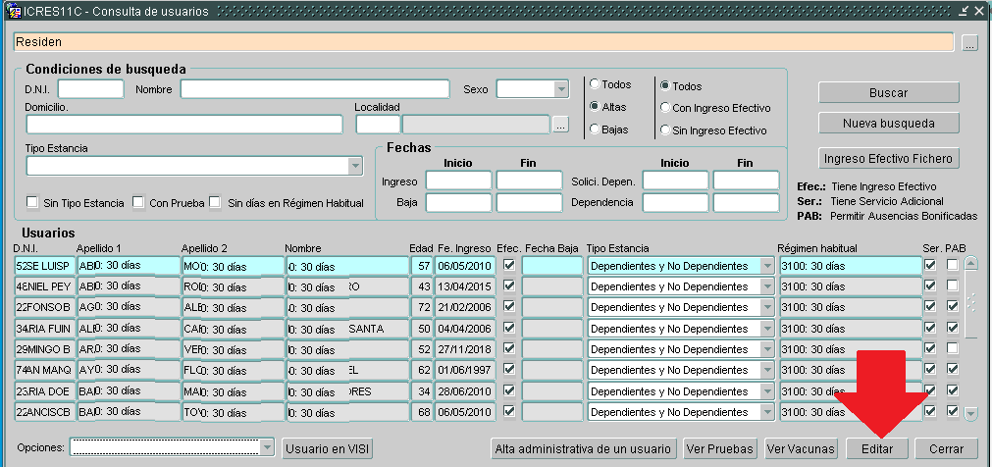Viewport: 992px width, 467px height.
Task: Click the Editar button
Action: coord(876,448)
